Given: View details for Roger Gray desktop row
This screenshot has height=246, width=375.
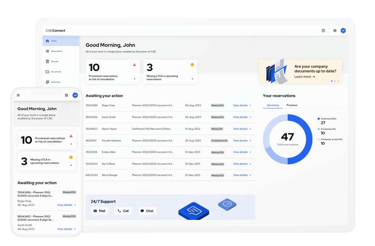Looking at the screenshot, I should (x=242, y=105).
